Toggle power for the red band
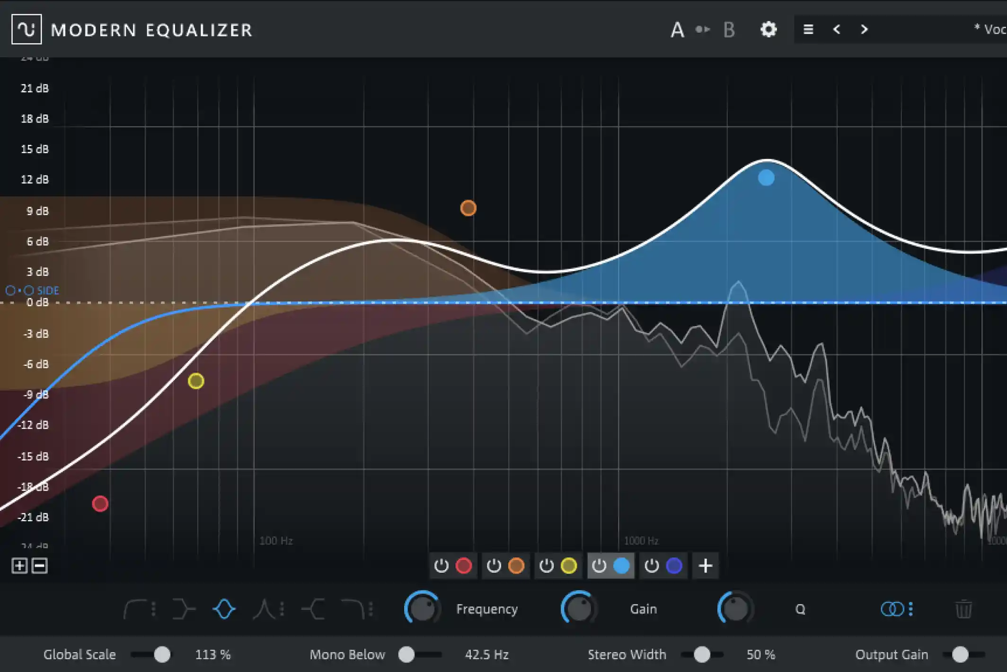 (x=441, y=566)
